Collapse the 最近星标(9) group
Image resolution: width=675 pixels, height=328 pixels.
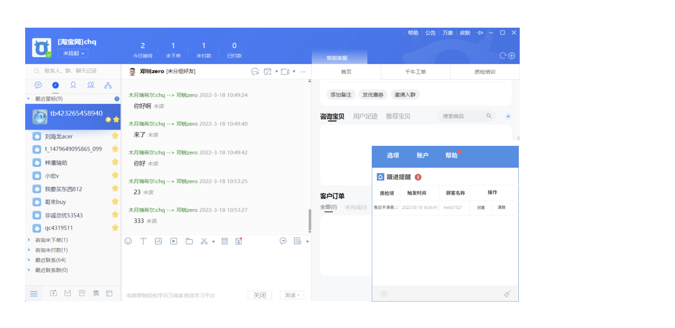pyautogui.click(x=29, y=99)
